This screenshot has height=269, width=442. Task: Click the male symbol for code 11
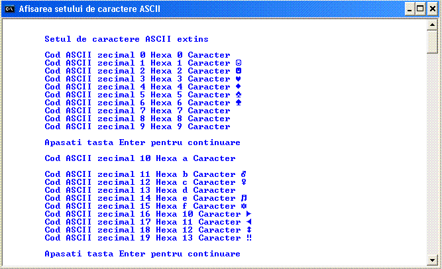(x=244, y=174)
